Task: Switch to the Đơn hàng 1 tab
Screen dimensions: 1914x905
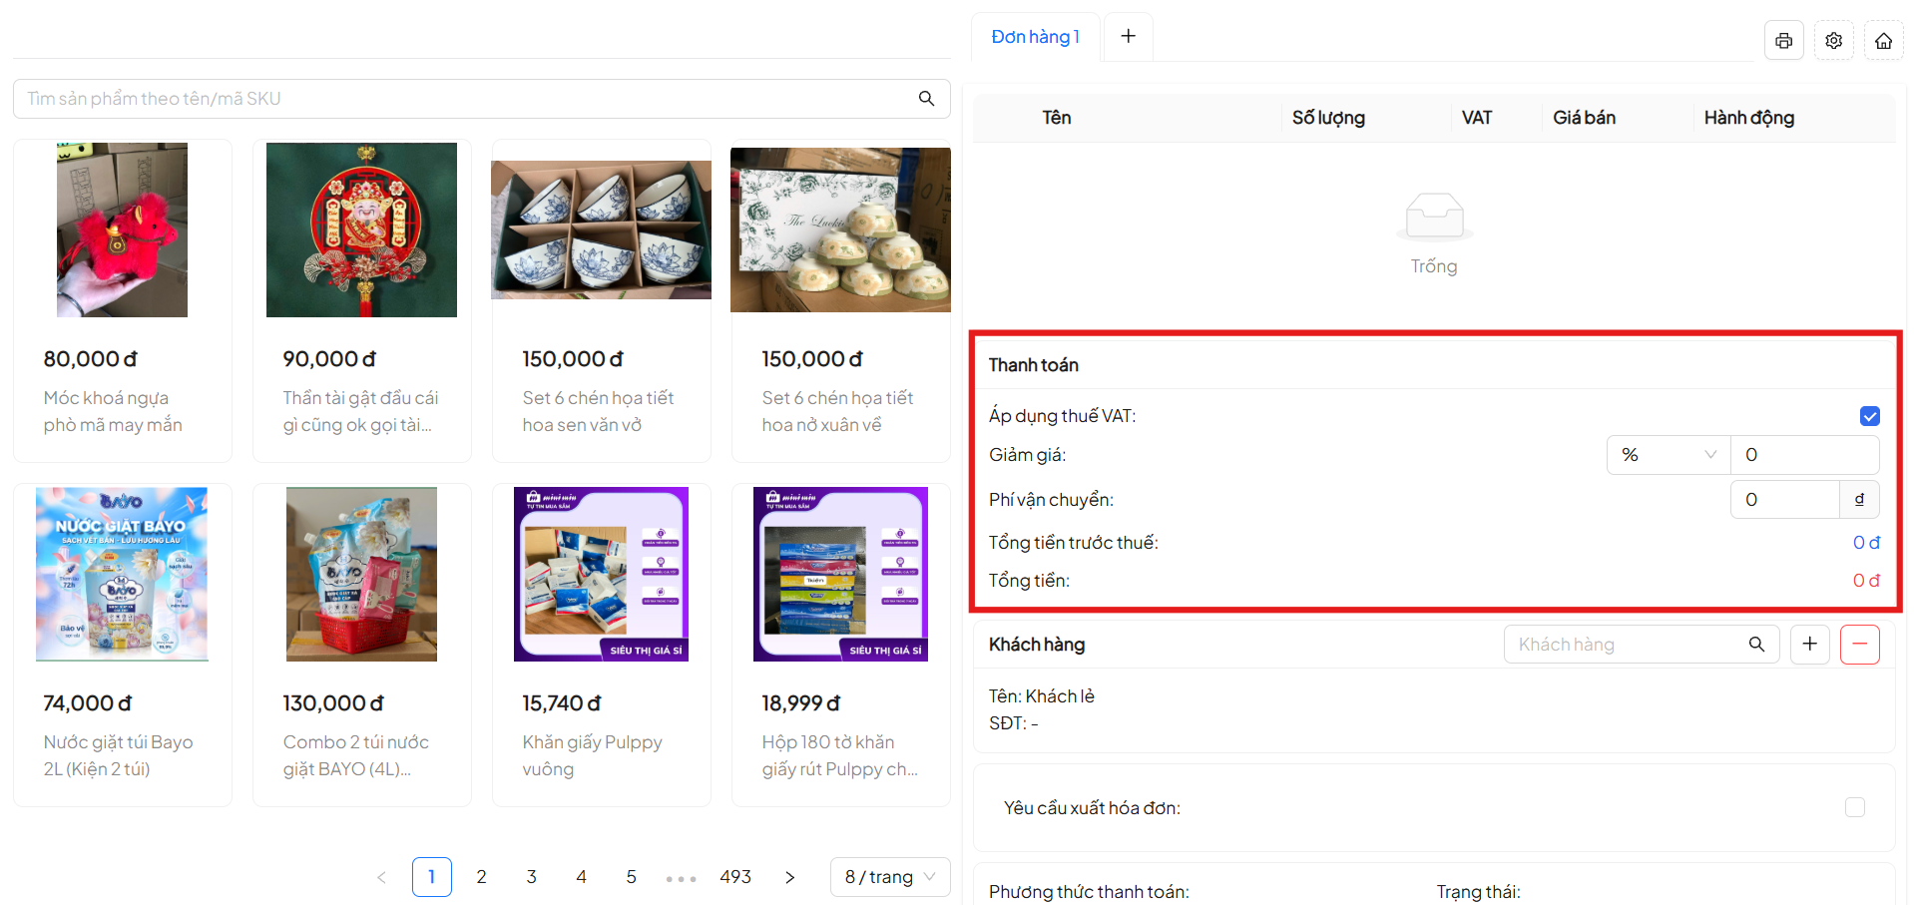Action: pos(1035,37)
